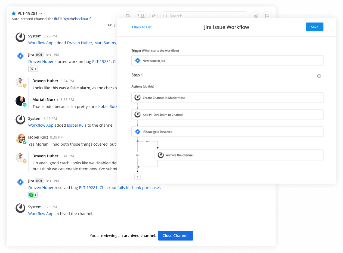The height and width of the screenshot is (253, 343).
Task: Open Matt Santos link in System message
Action: (x=105, y=43)
